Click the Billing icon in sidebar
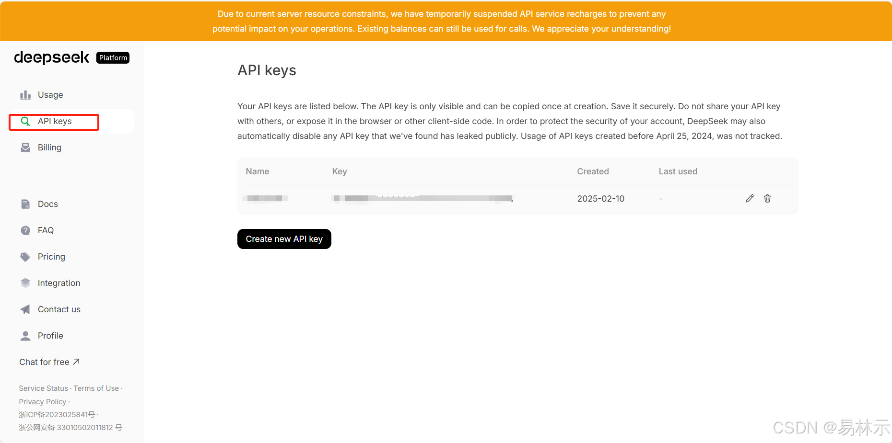 (x=25, y=148)
